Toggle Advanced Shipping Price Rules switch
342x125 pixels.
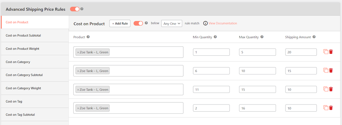[x=75, y=9]
